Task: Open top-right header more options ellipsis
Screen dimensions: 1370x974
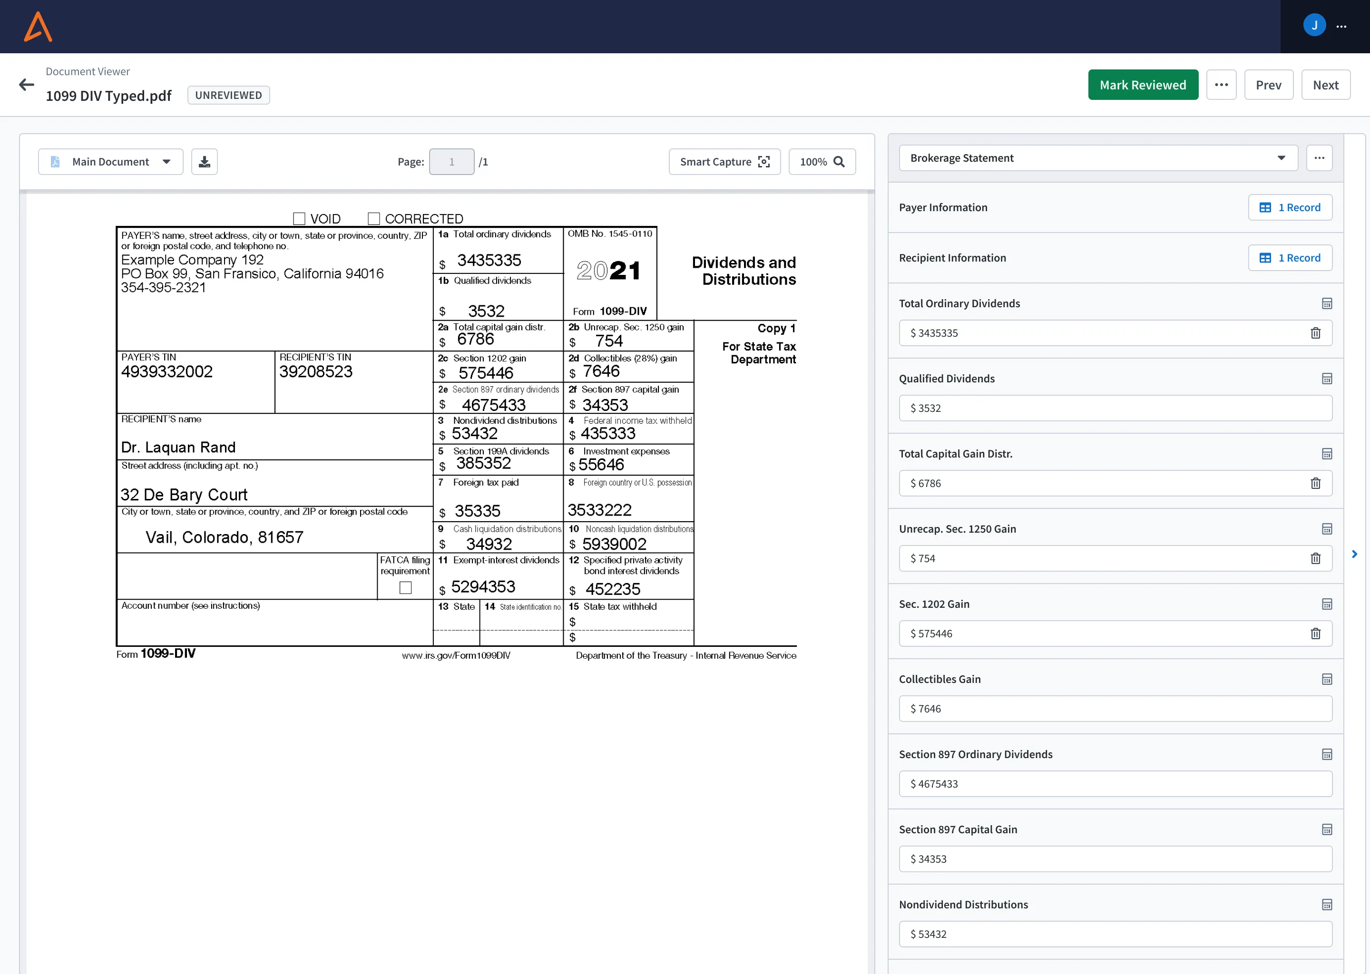Action: point(1341,26)
